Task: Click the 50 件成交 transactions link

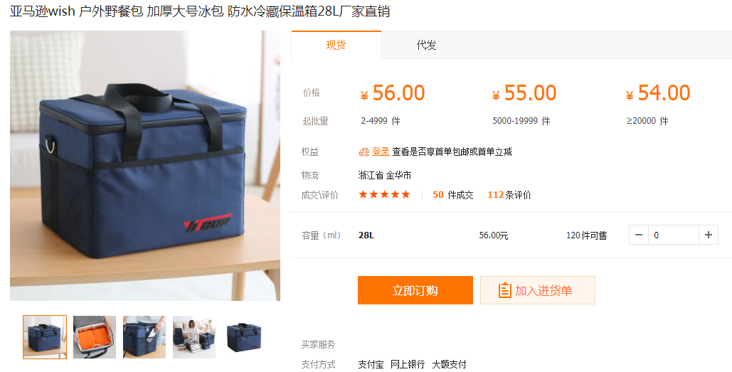Action: coord(453,195)
